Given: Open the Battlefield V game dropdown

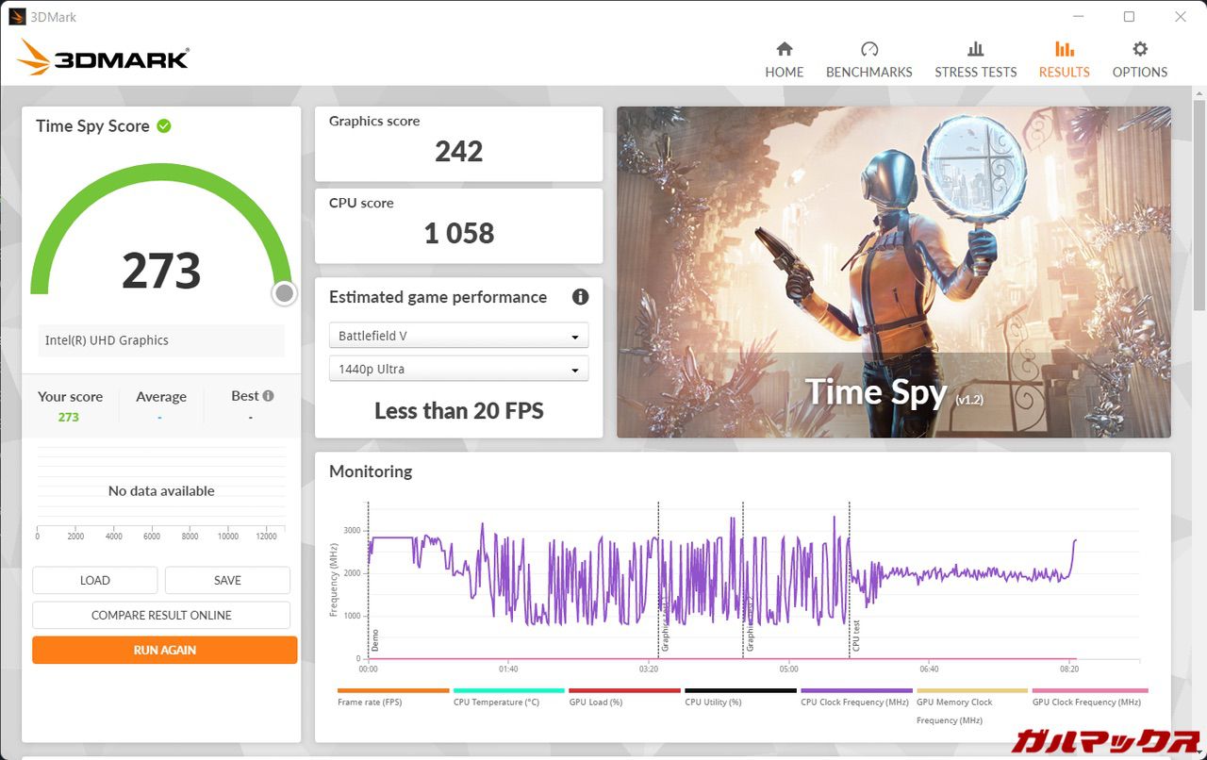Looking at the screenshot, I should tap(458, 336).
